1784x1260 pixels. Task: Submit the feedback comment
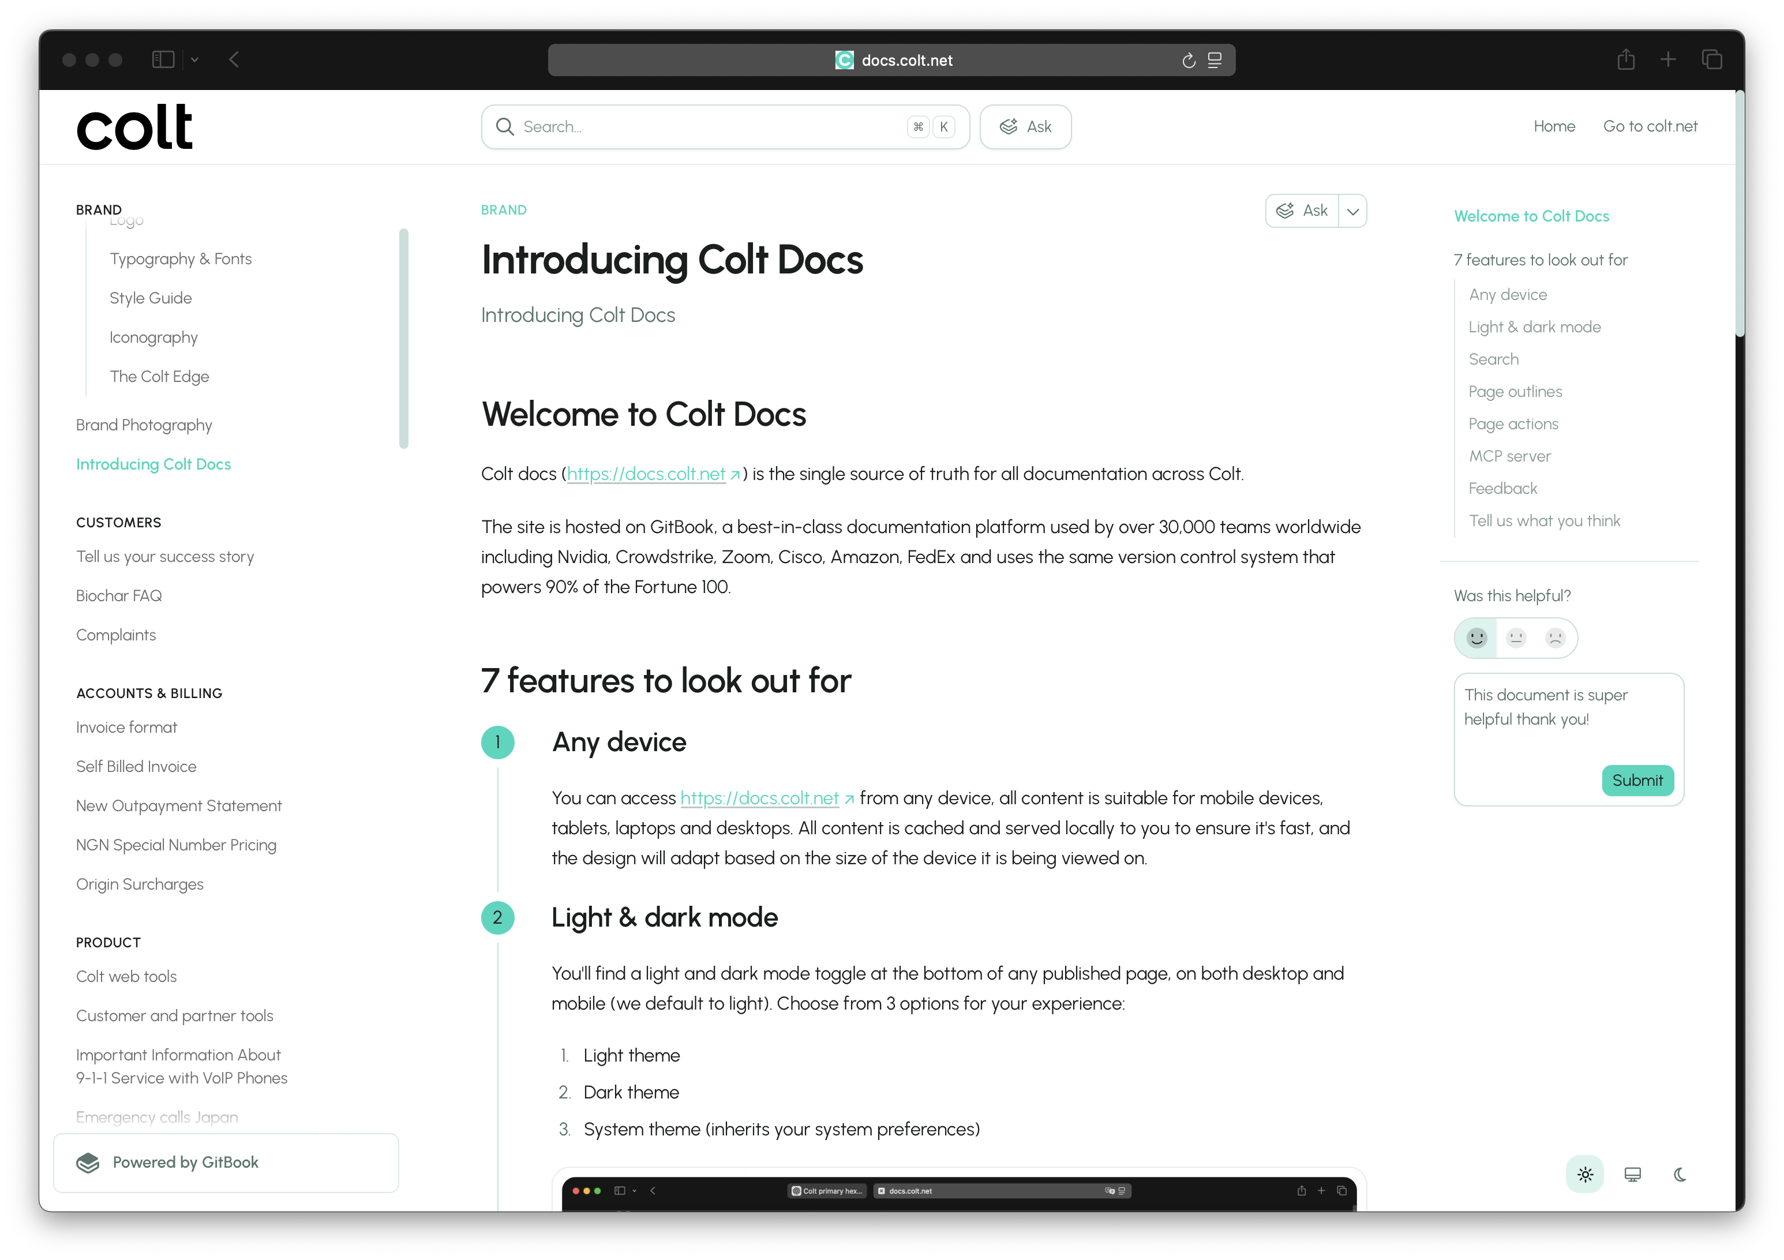pos(1637,780)
